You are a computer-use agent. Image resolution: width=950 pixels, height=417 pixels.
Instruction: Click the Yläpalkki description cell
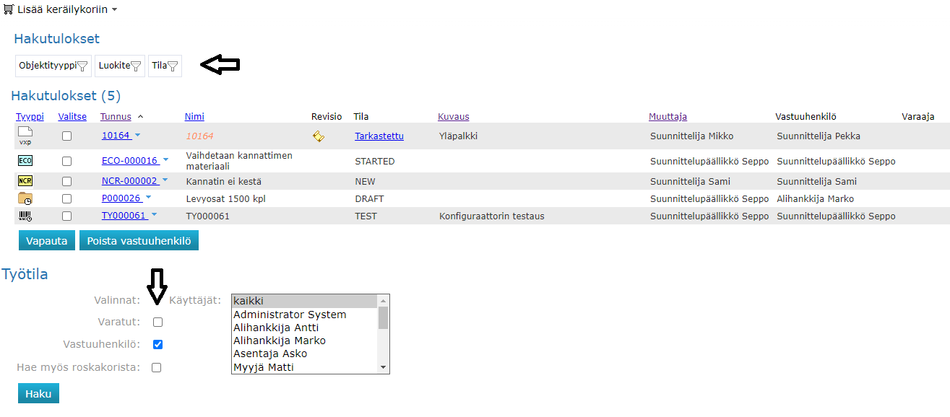(458, 136)
